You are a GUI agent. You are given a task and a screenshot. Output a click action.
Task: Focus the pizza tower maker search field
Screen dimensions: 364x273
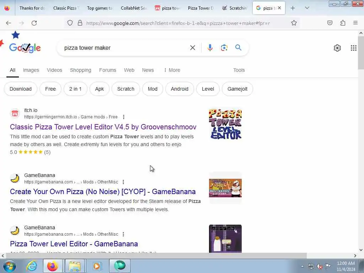125,48
